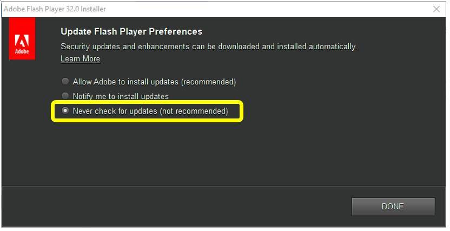Screen dimensions: 450x231
Task: Click the (not recommended) text in the last option
Action: point(194,111)
